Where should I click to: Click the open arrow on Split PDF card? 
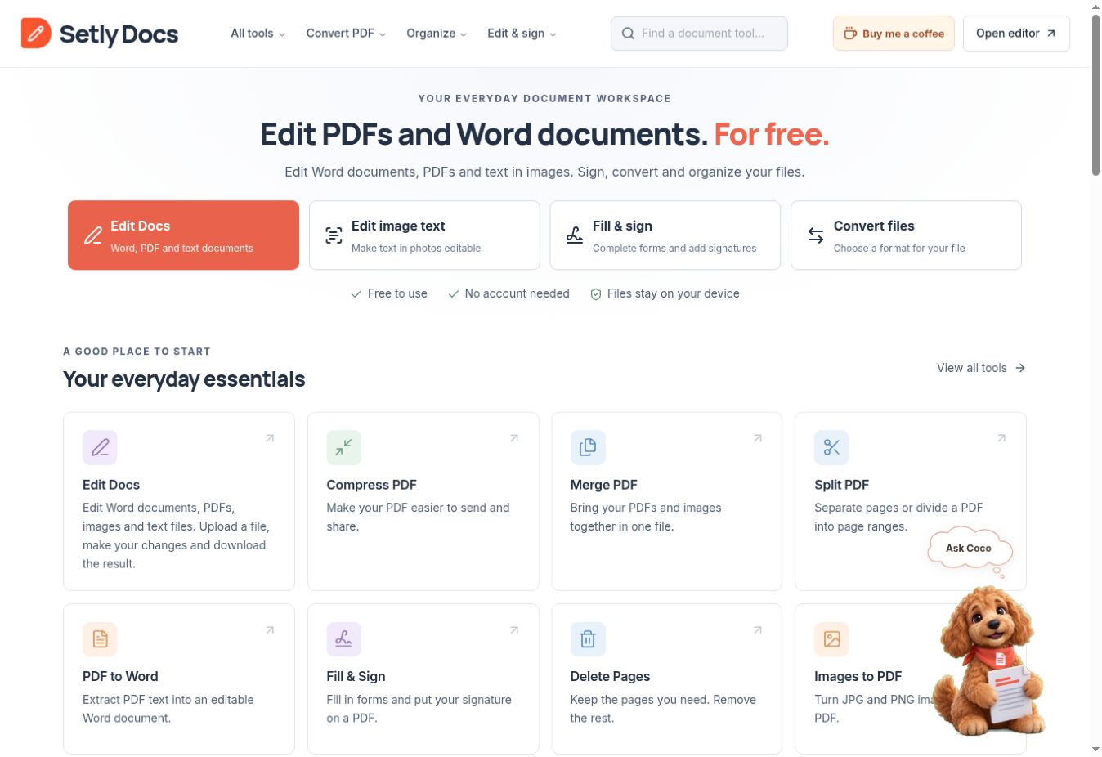coord(1001,438)
